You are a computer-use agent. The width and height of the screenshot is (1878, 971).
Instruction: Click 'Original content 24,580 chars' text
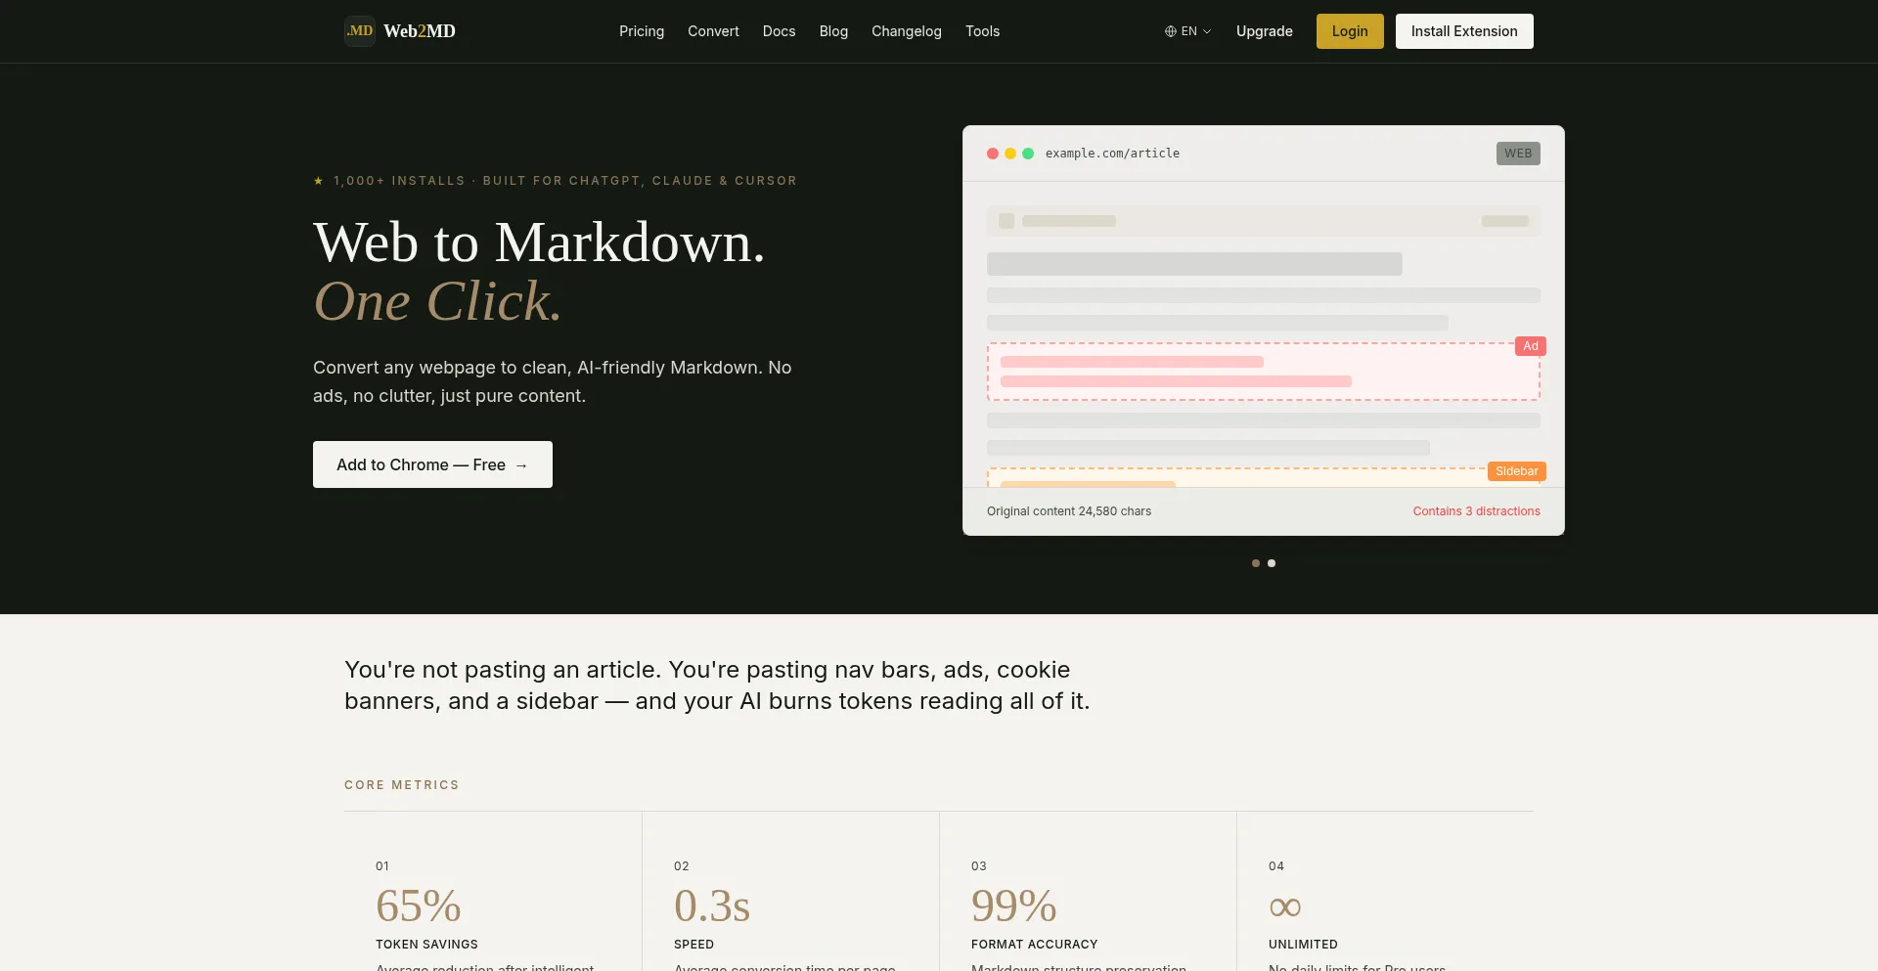tap(1069, 511)
